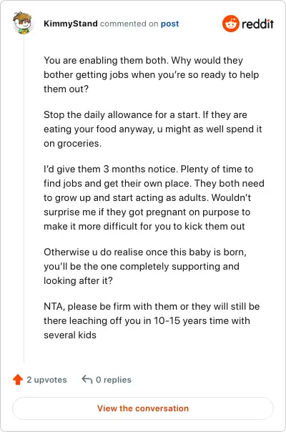Click paragraph starting 'You are enabling them'
The height and width of the screenshot is (432, 286).
[152, 74]
